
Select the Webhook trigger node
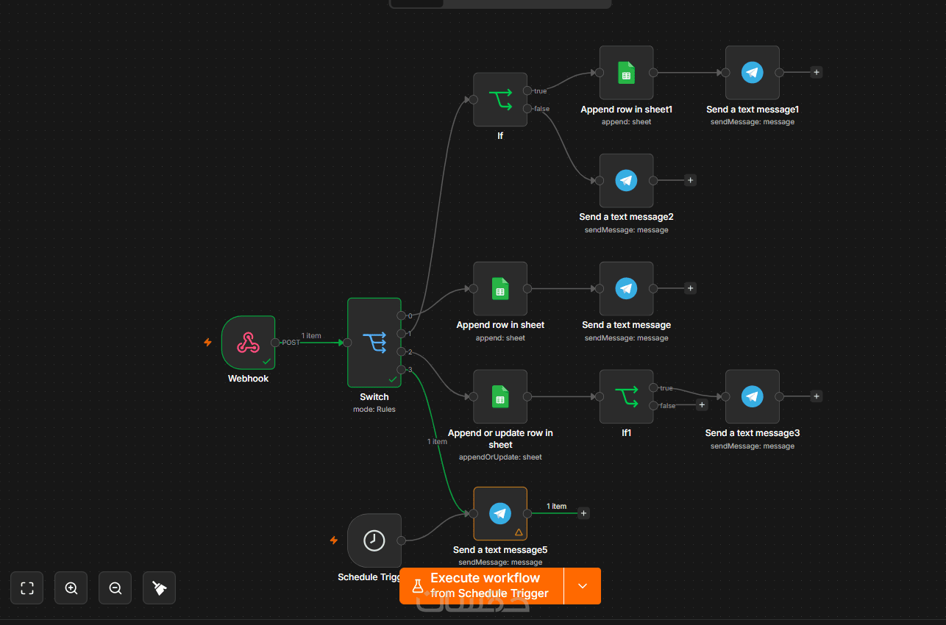(248, 342)
